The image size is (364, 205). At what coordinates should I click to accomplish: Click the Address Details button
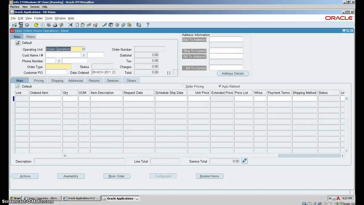[233, 73]
